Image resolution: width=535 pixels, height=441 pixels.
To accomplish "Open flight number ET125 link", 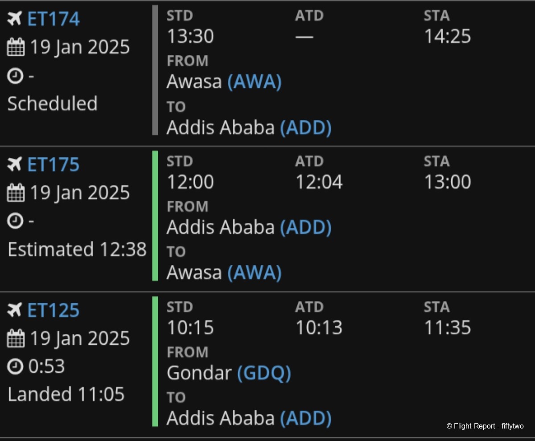I will point(53,310).
